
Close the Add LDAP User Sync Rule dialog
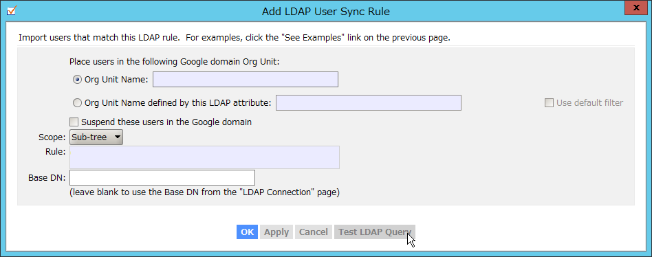point(635,7)
